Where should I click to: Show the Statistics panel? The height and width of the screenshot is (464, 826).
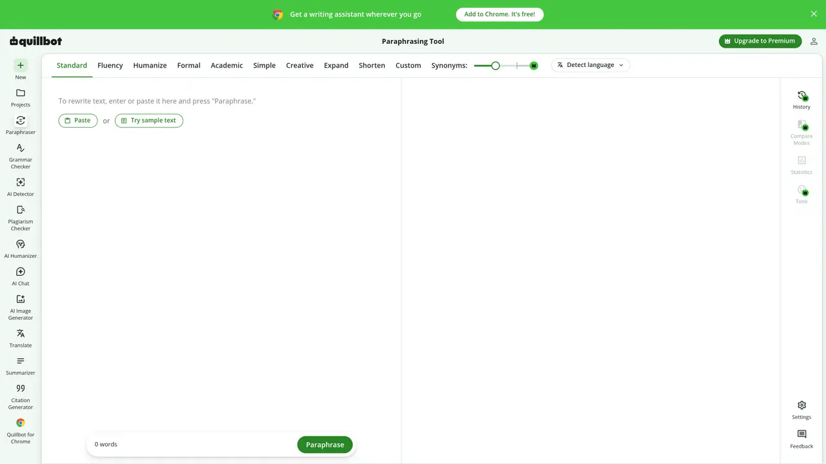click(801, 165)
